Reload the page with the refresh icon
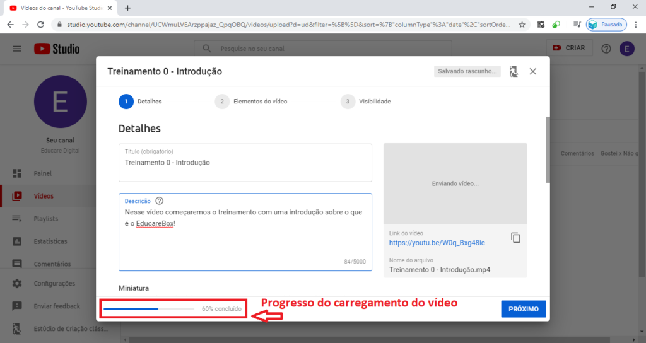 [x=40, y=25]
